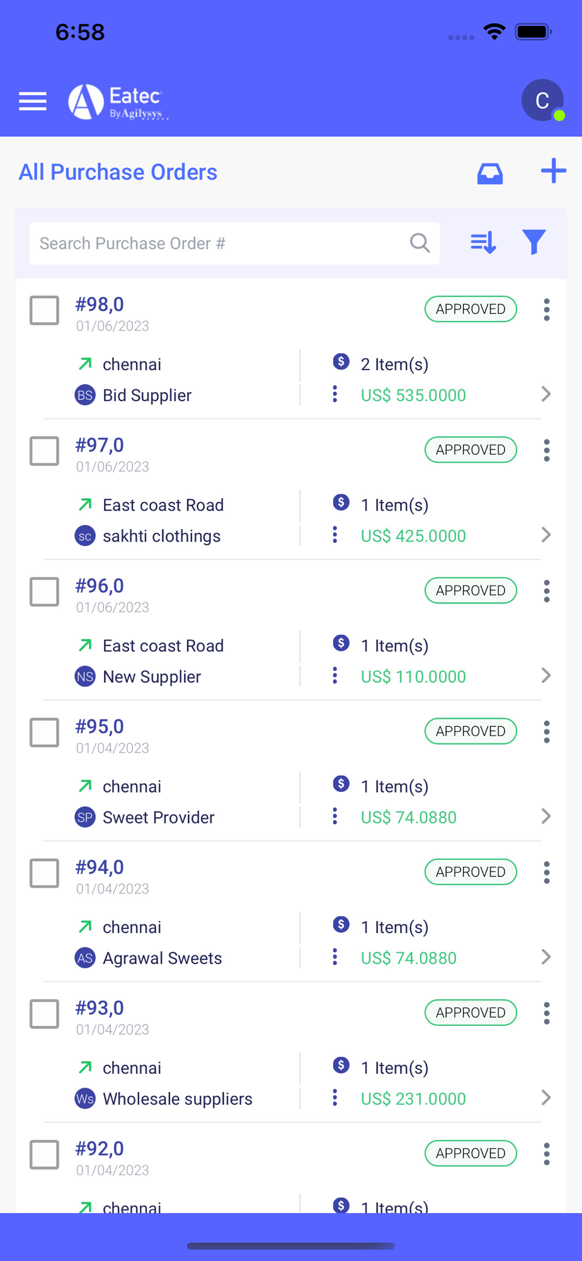This screenshot has height=1261, width=582.
Task: Click the APPROVED badge on order #94,0
Action: 471,872
